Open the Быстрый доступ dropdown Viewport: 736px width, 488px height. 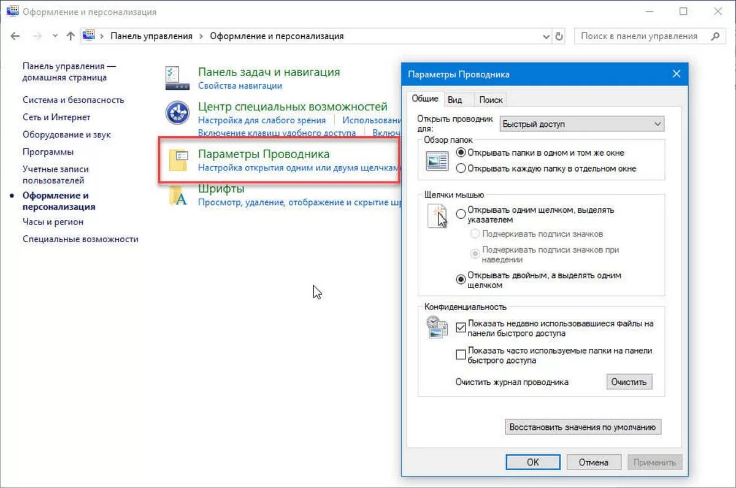click(581, 123)
